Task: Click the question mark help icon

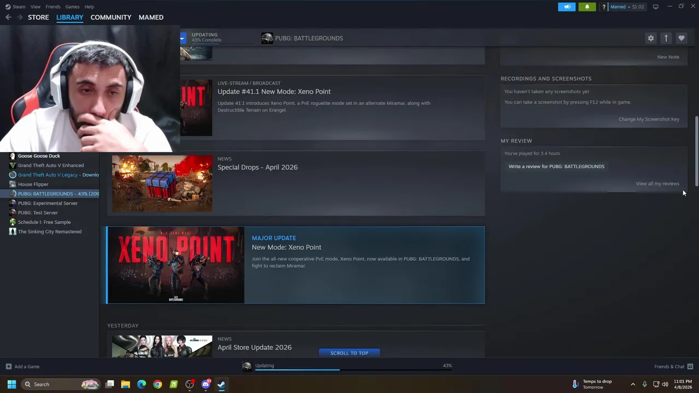Action: point(603,7)
